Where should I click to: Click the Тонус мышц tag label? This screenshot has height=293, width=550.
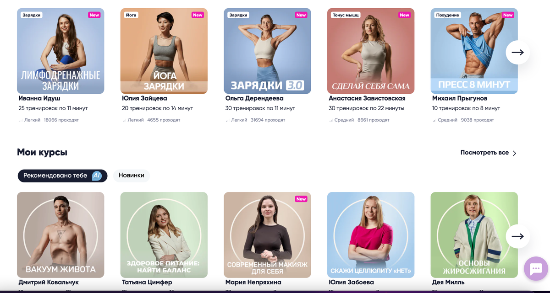point(346,15)
